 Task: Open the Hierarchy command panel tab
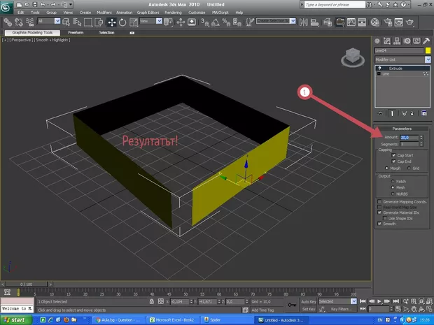coord(398,42)
